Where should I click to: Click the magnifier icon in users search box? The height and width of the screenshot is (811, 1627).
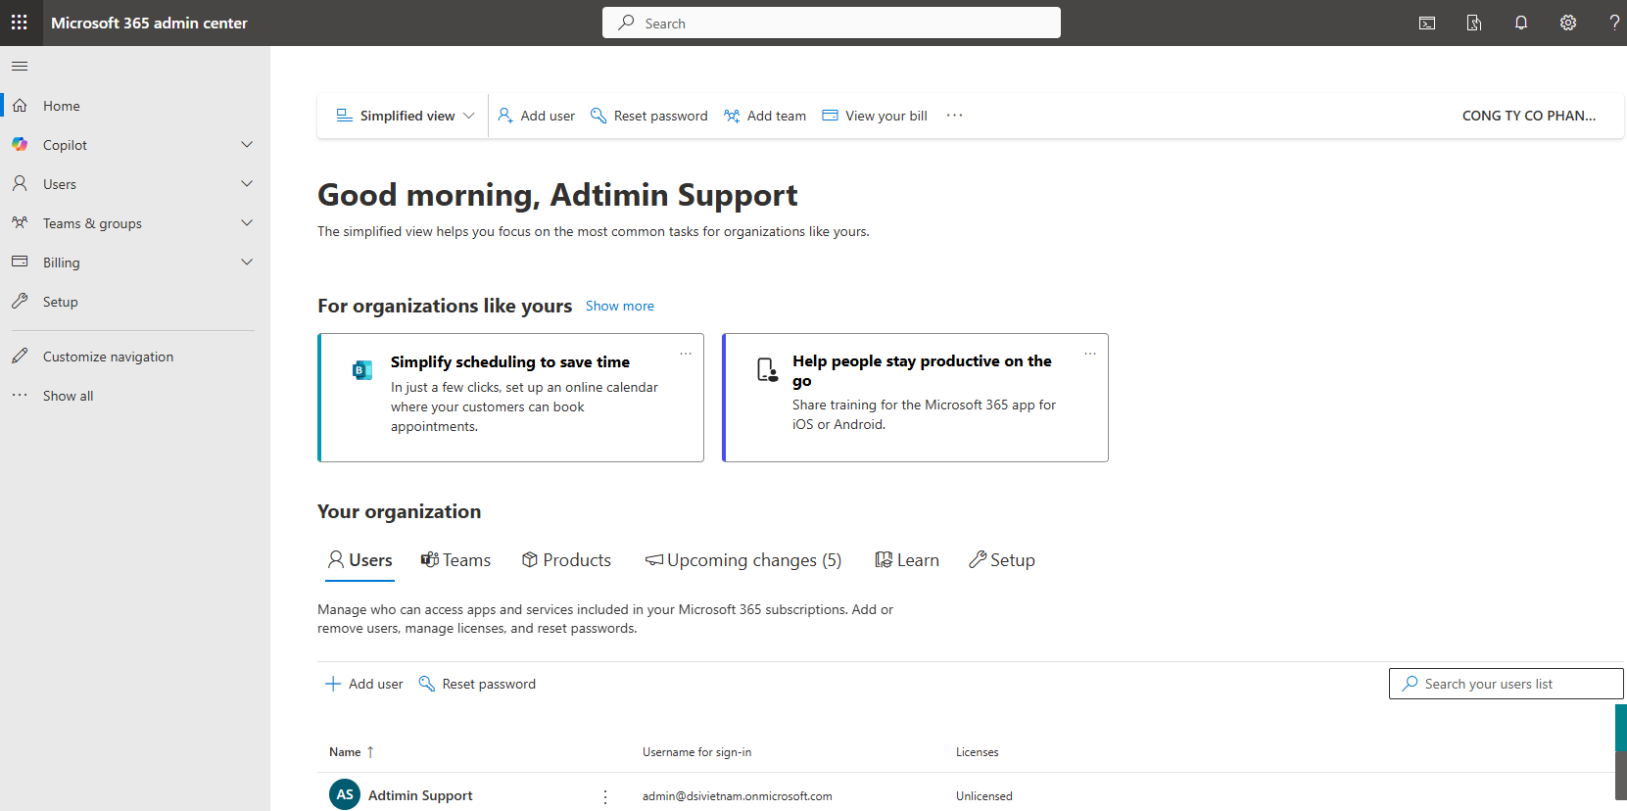(x=1410, y=683)
